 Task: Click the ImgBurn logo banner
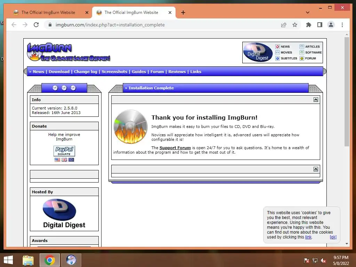[68, 52]
